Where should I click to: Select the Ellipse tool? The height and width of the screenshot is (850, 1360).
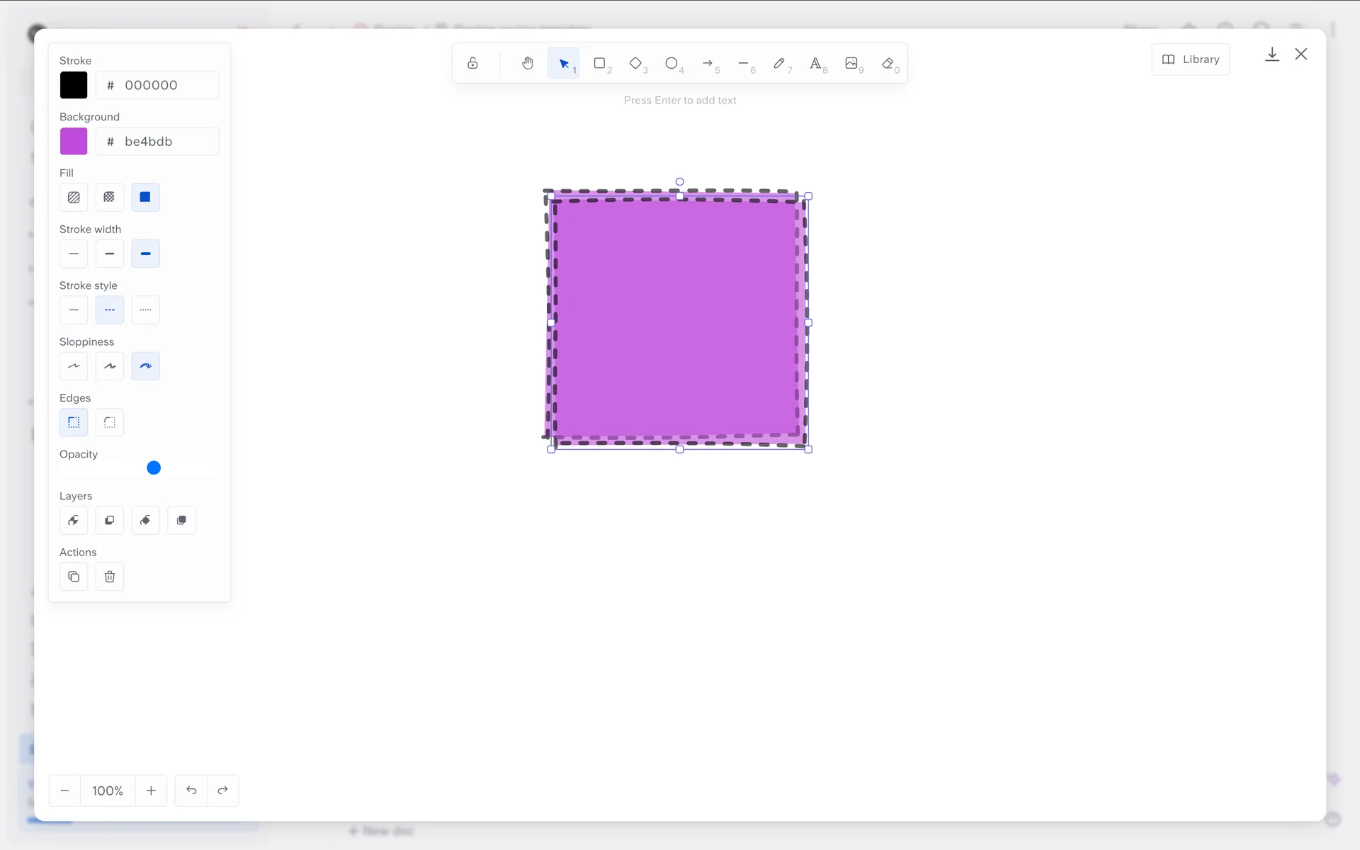pos(671,64)
